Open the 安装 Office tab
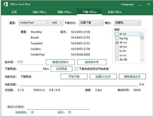154x117 pixels. coord(115,12)
